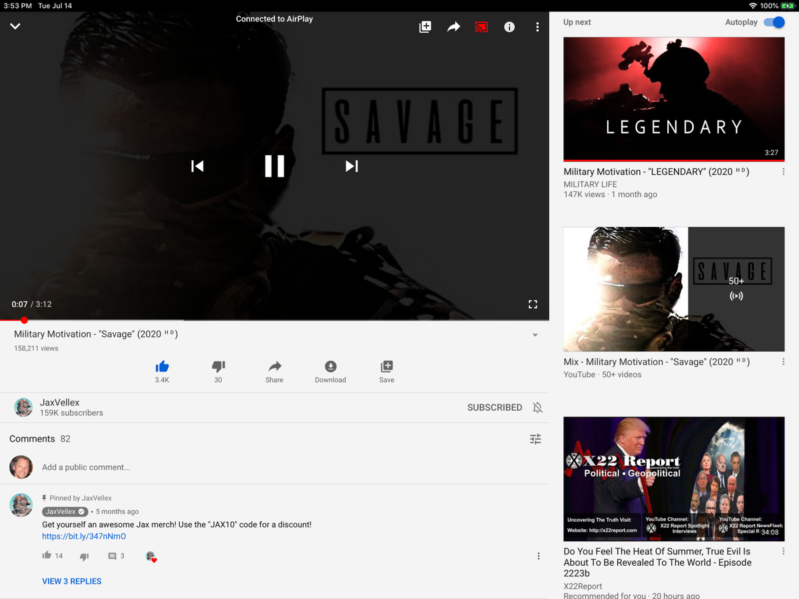This screenshot has height=599, width=799.
Task: Open the red cast/AirPlay icon
Action: click(481, 27)
